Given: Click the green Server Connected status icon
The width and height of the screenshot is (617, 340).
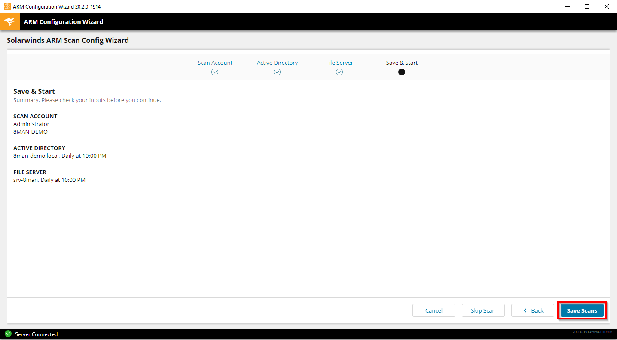Looking at the screenshot, I should pyautogui.click(x=8, y=334).
